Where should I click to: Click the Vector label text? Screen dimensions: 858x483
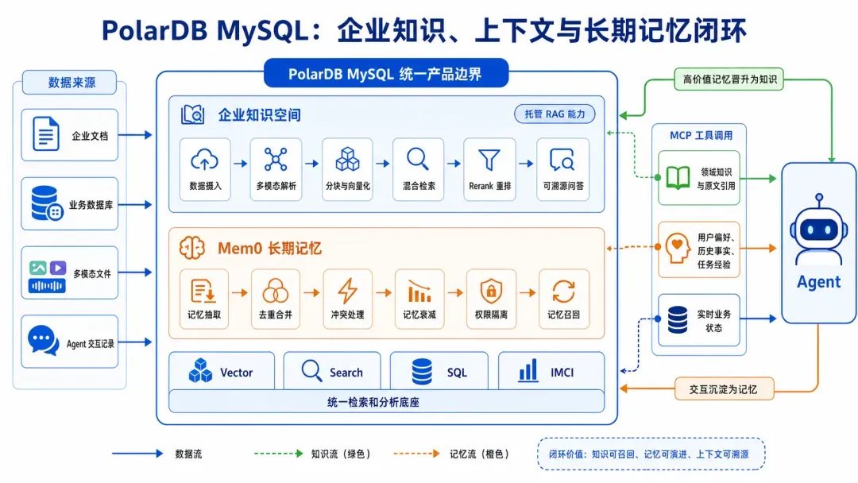click(237, 373)
